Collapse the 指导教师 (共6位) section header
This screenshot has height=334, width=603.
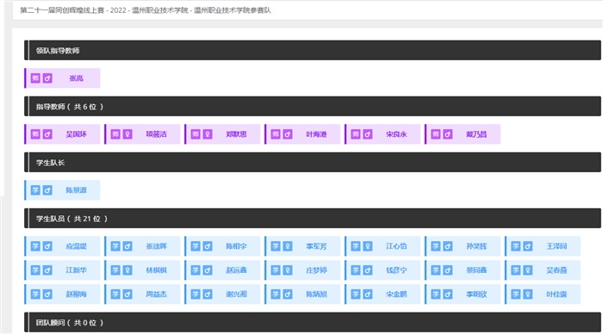(312, 107)
